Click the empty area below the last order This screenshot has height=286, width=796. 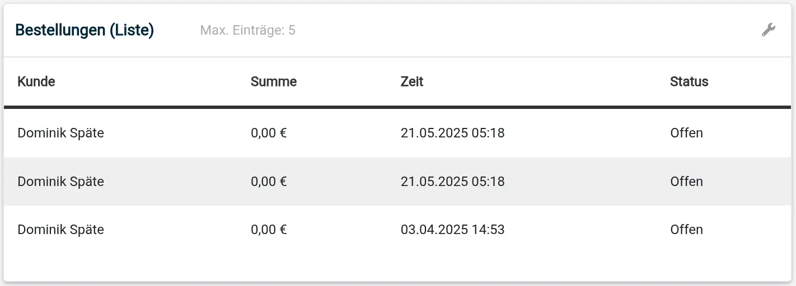tap(398, 267)
